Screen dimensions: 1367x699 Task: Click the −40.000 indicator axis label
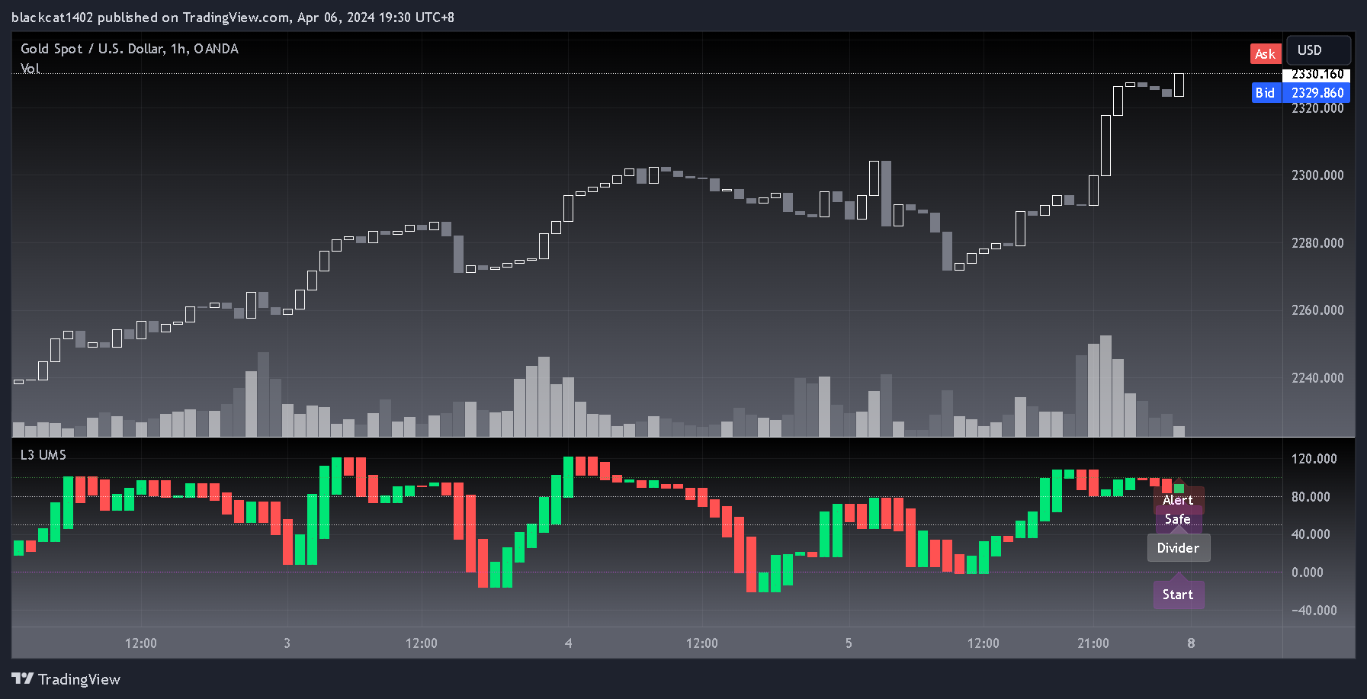[1314, 611]
